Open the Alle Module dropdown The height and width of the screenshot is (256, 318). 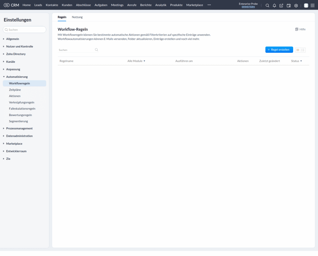(136, 61)
